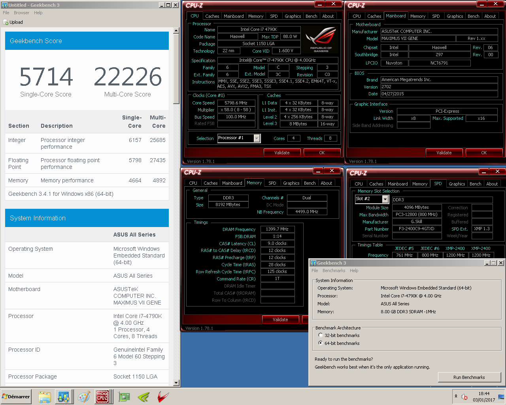Switch to Caches tab in CPU window
Screen dimensions: 506x405
point(212,16)
